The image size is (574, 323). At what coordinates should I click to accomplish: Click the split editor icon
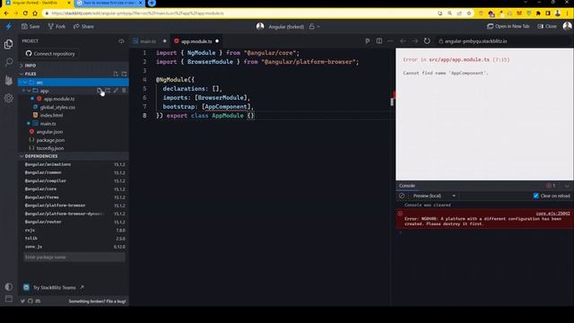coord(379,41)
